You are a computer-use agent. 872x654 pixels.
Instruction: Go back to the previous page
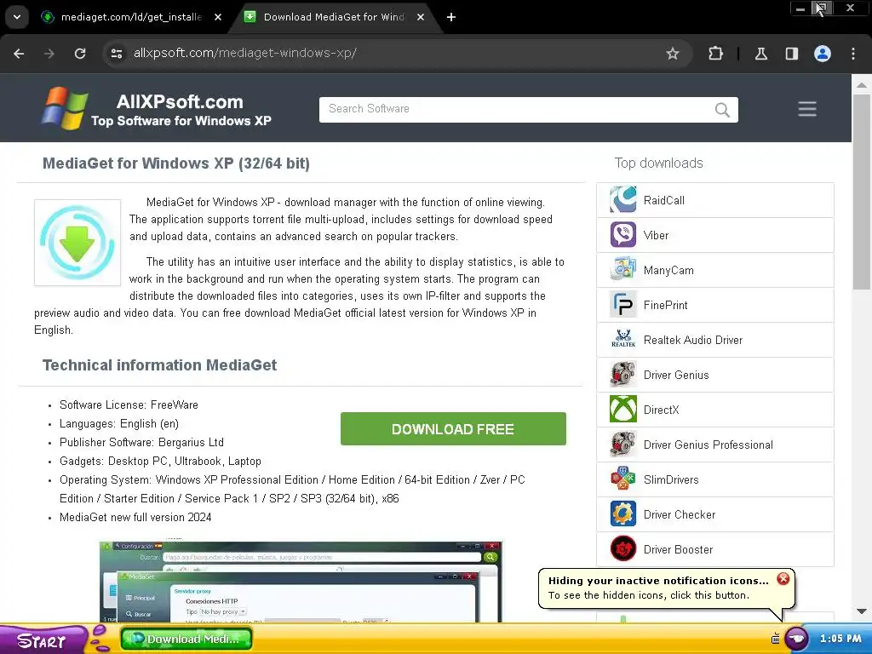pyautogui.click(x=19, y=54)
